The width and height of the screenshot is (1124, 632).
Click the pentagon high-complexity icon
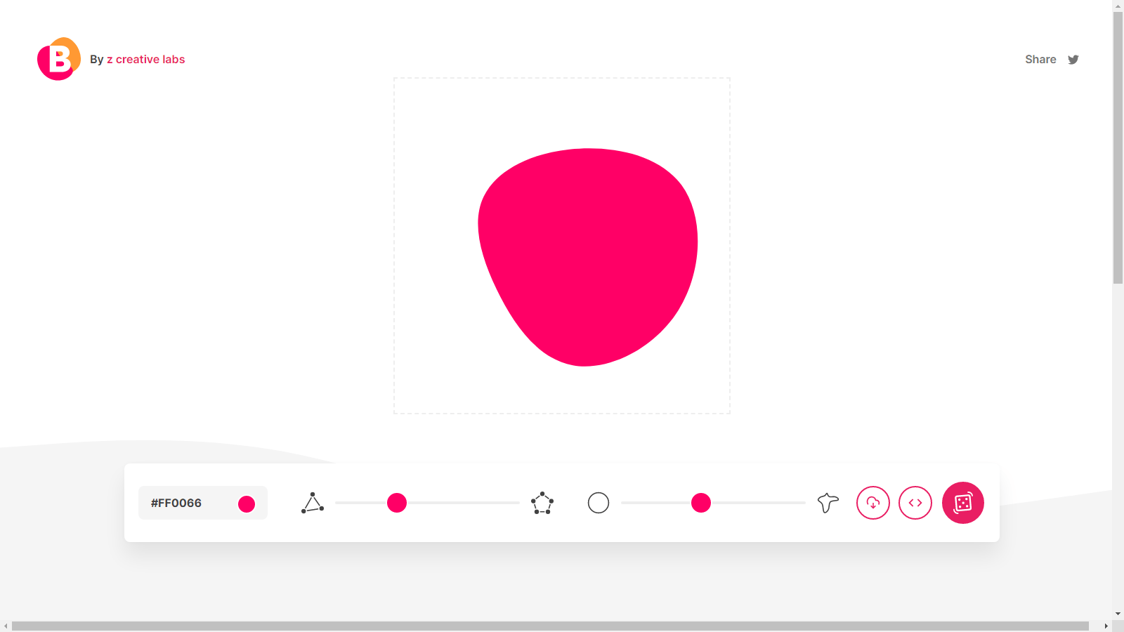(542, 503)
